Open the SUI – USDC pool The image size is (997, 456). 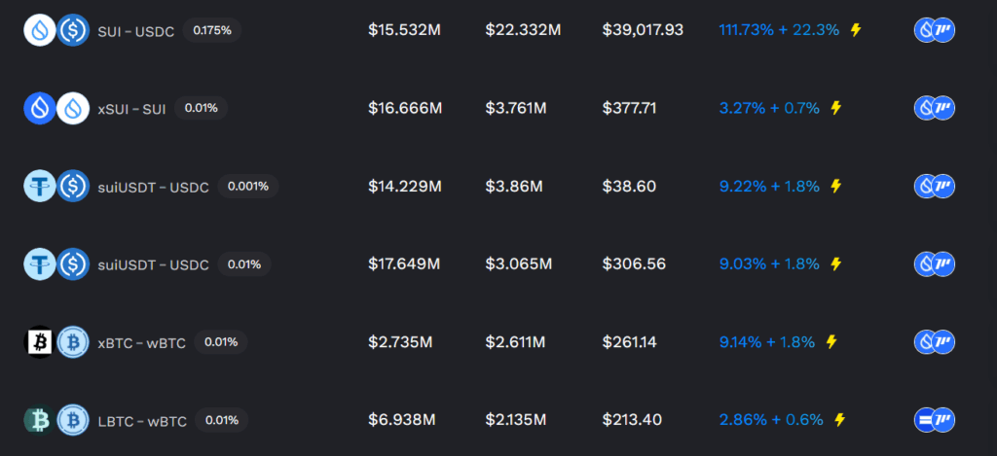[135, 31]
